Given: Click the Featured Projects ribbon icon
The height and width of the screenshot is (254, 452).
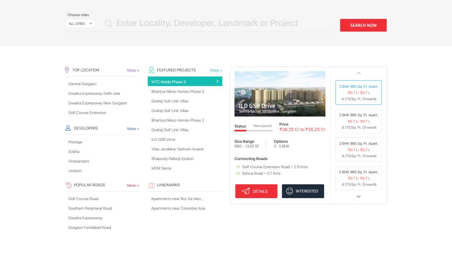Looking at the screenshot, I should tap(151, 70).
